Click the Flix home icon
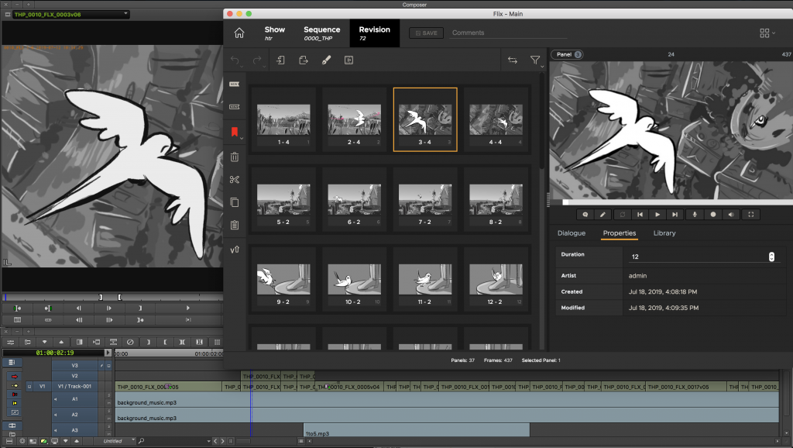This screenshot has height=448, width=793. [239, 33]
